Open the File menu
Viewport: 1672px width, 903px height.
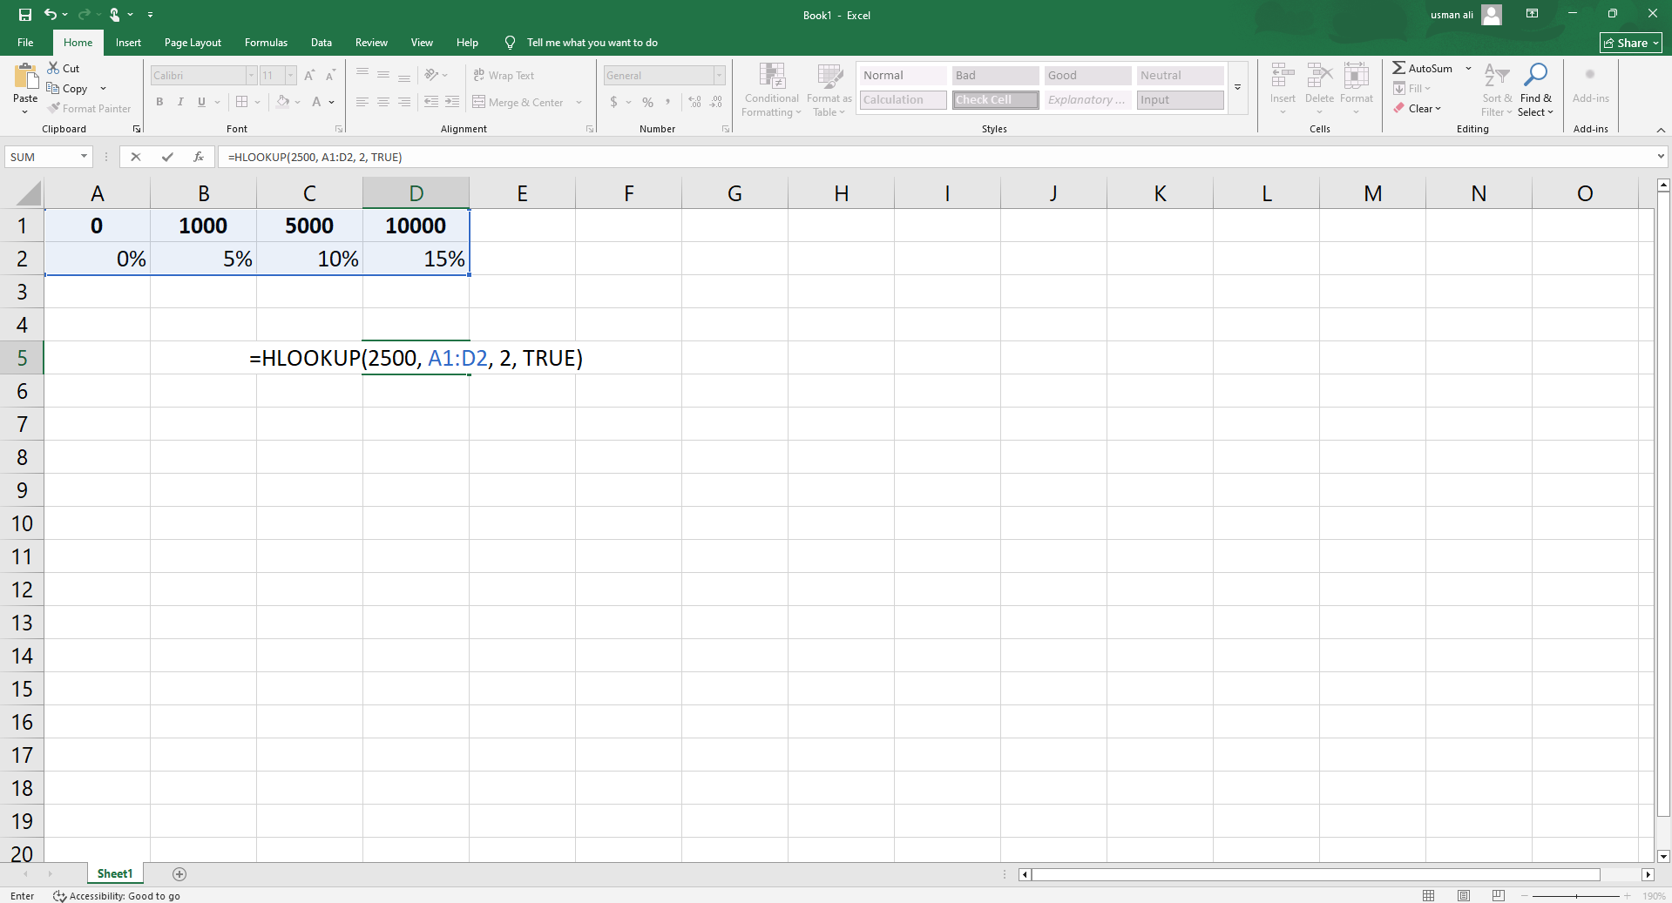coord(25,43)
